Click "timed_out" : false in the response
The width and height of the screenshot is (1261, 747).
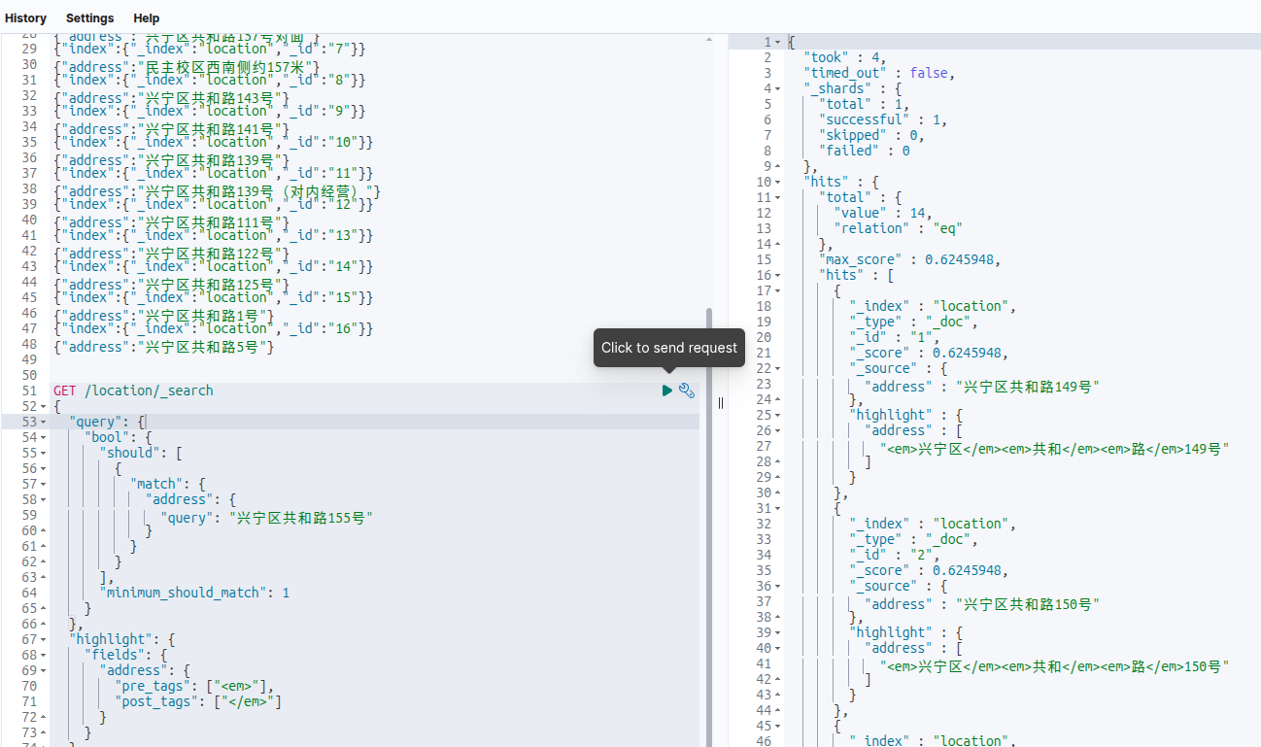(878, 73)
